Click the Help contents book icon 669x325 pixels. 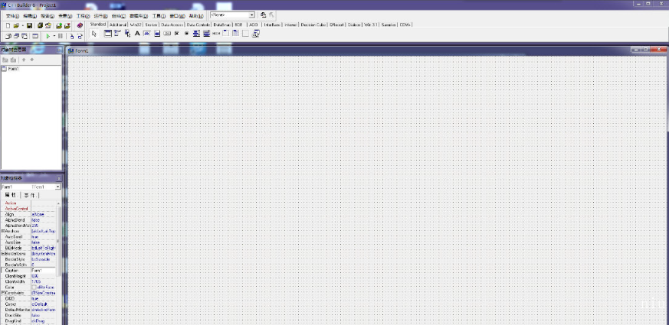coord(80,25)
